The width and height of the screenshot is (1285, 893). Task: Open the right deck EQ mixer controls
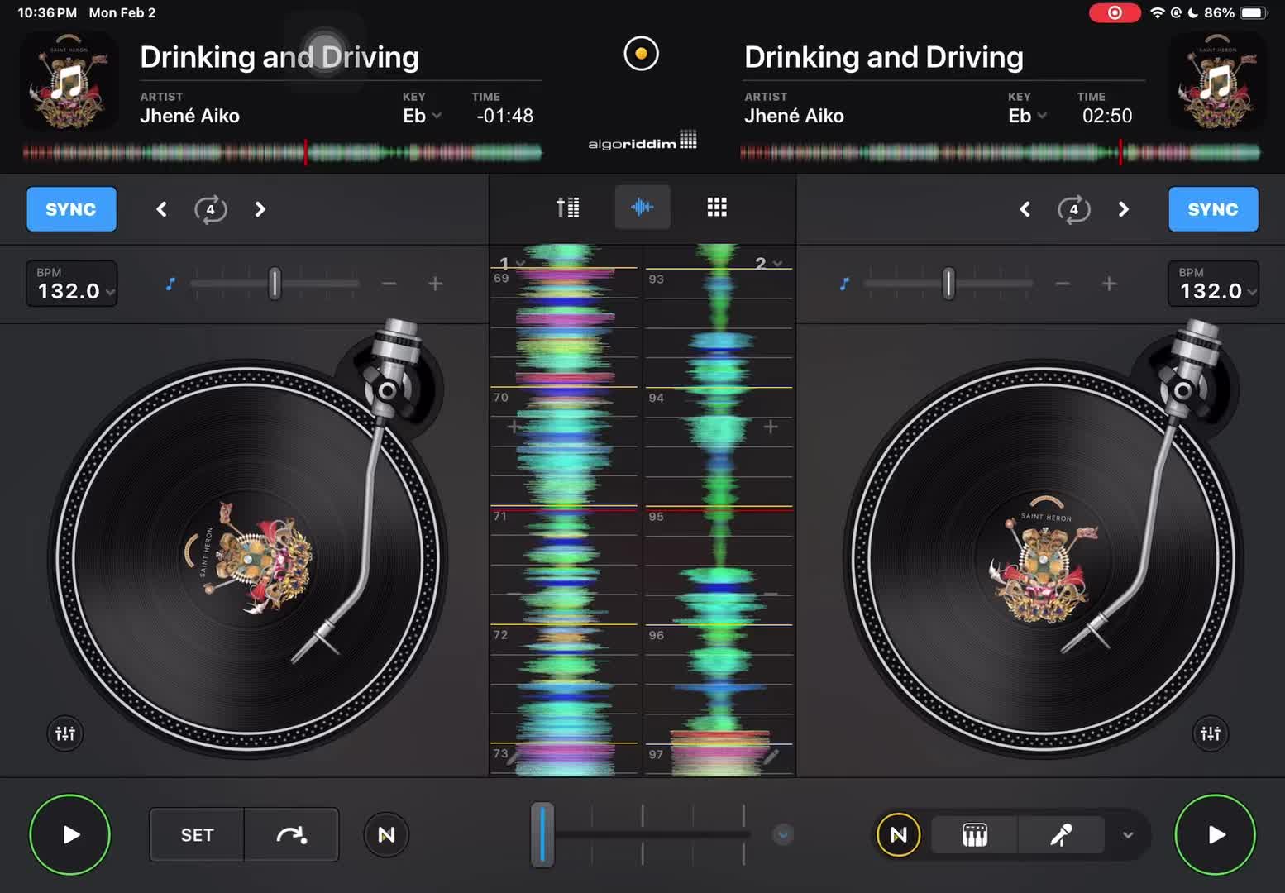(x=1211, y=733)
